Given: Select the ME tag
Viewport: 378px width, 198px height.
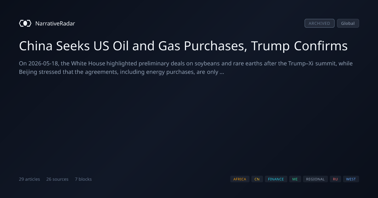Looking at the screenshot, I should pos(295,179).
